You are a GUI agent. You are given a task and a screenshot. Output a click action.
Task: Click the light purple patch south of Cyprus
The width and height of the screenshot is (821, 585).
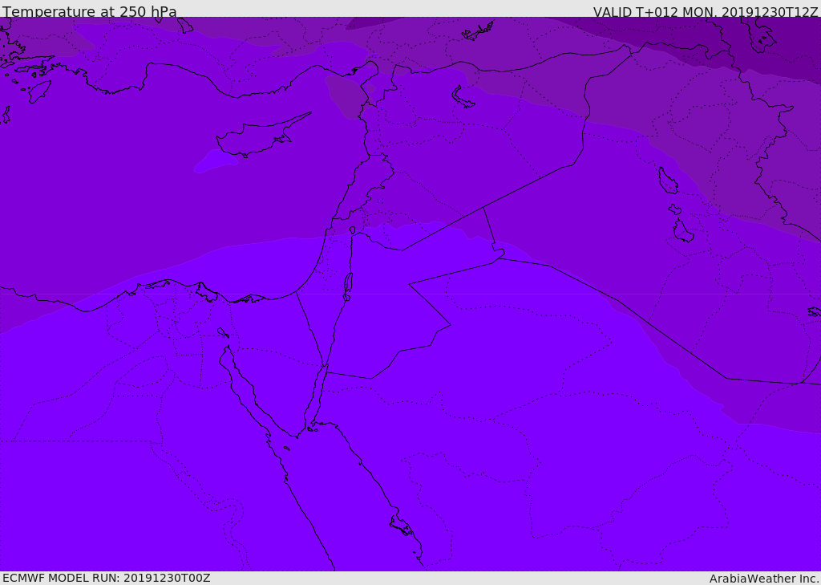pyautogui.click(x=215, y=161)
